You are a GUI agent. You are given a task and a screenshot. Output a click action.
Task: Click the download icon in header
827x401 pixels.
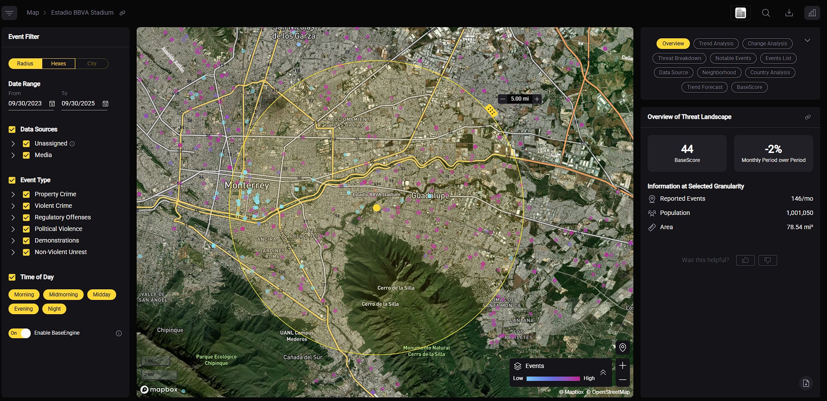tap(789, 13)
